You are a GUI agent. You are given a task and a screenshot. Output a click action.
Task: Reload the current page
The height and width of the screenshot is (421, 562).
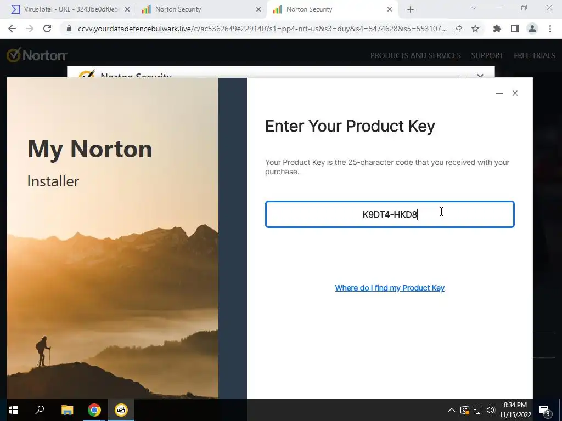click(47, 29)
